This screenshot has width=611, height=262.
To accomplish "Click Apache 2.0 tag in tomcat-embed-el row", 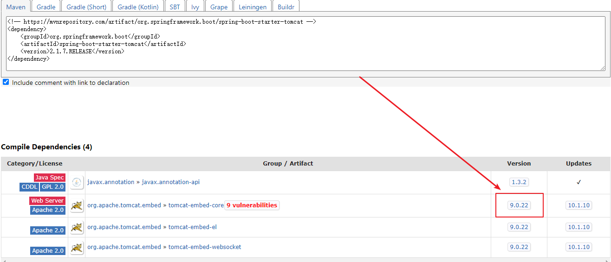I will coord(48,230).
